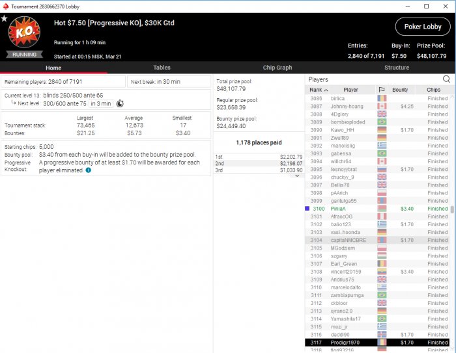456x353 pixels.
Task: Sort players by Chips column
Action: pyautogui.click(x=433, y=90)
